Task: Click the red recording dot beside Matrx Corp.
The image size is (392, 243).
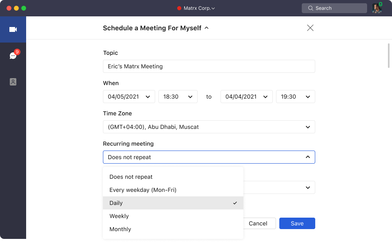Action: pyautogui.click(x=179, y=8)
